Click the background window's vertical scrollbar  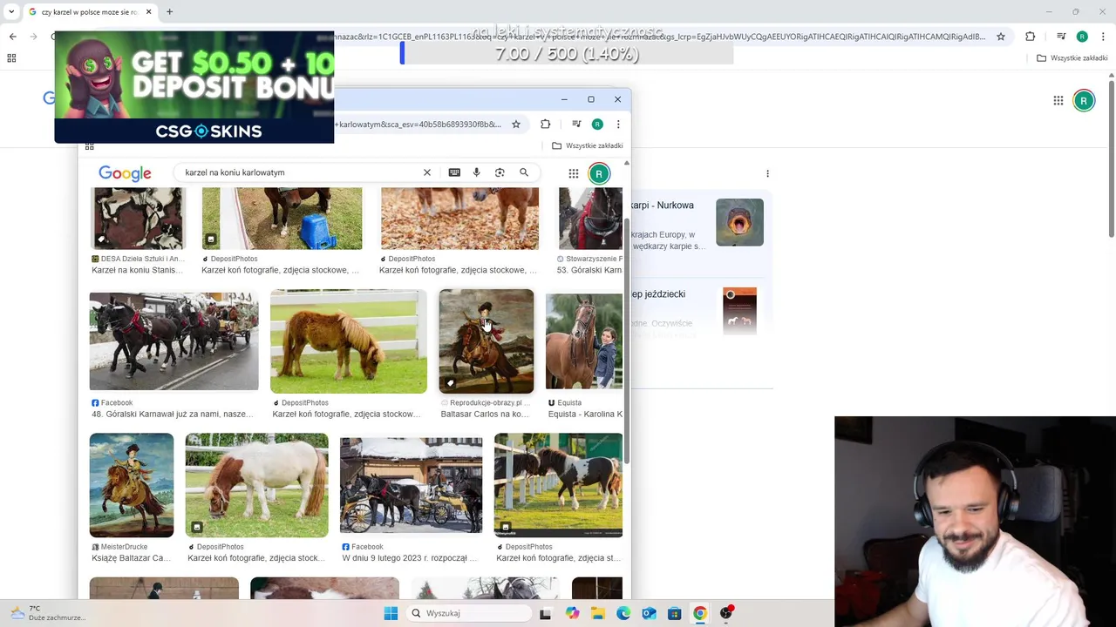tap(1112, 157)
